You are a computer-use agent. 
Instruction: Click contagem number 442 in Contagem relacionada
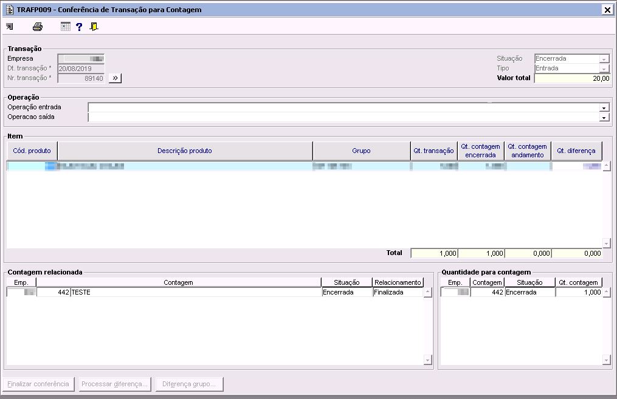point(53,292)
